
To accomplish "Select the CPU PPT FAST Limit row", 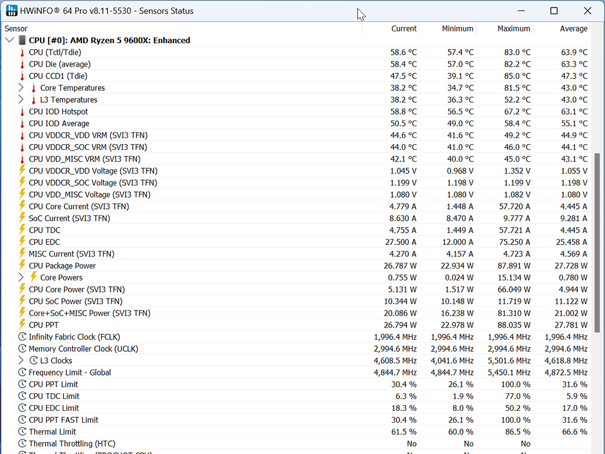I will click(295, 420).
